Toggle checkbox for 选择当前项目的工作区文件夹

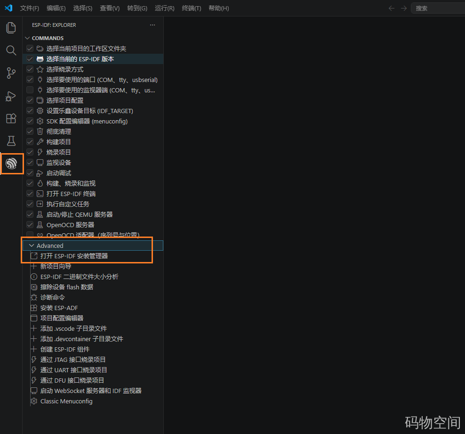[30, 49]
